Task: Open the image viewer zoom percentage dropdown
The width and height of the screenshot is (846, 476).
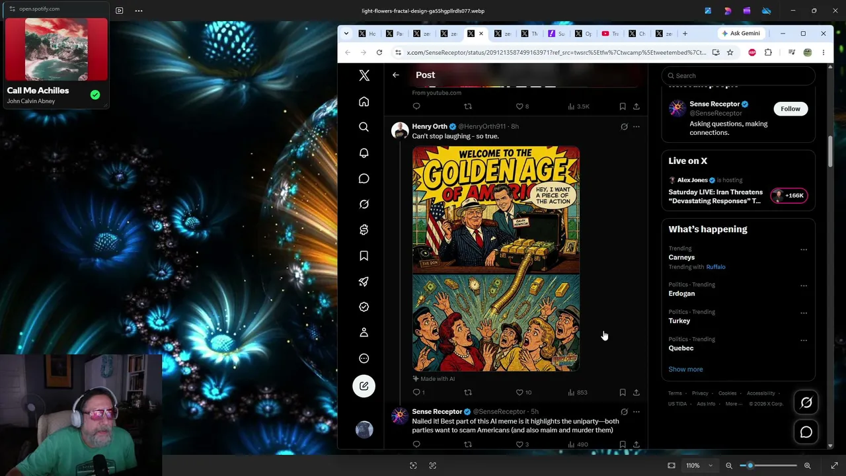Action: pos(700,465)
